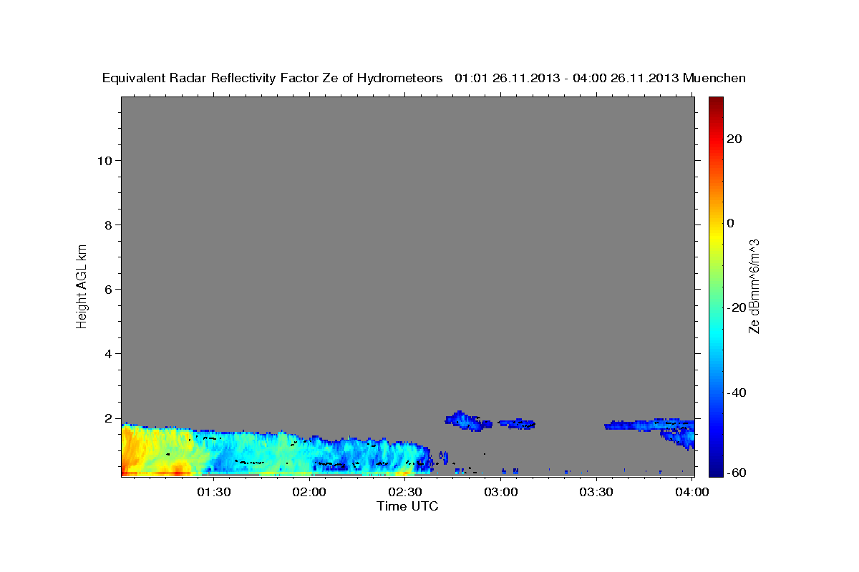Click the dark red top of the colorbar
Image resolution: width=859 pixels, height=572 pixels.
[716, 104]
